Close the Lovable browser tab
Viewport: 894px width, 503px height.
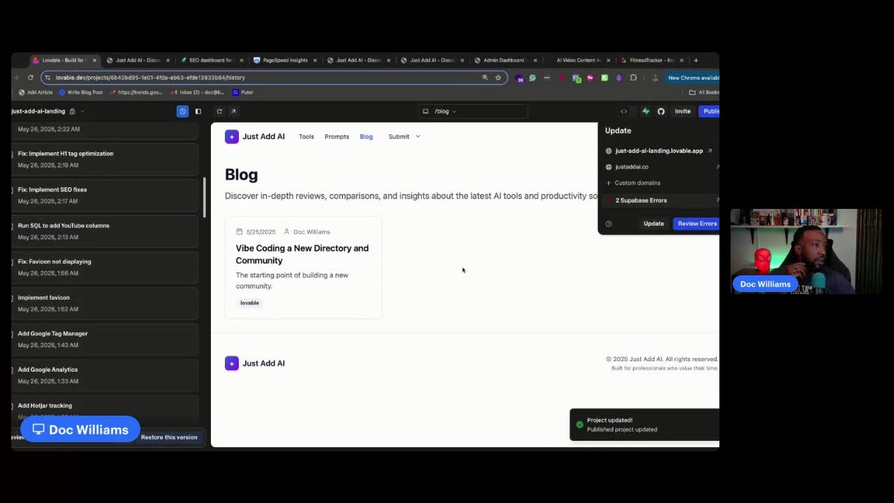94,60
